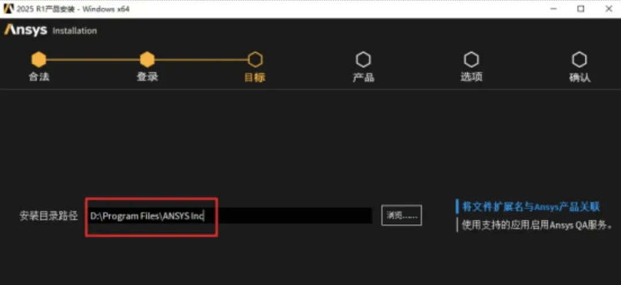Select the 产品 step label
This screenshot has height=285, width=621.
[363, 77]
